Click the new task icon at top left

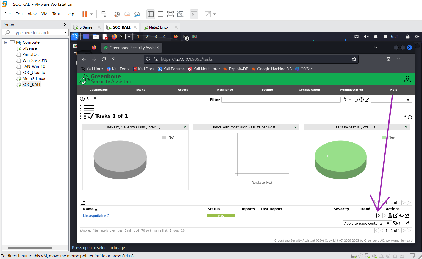click(94, 99)
